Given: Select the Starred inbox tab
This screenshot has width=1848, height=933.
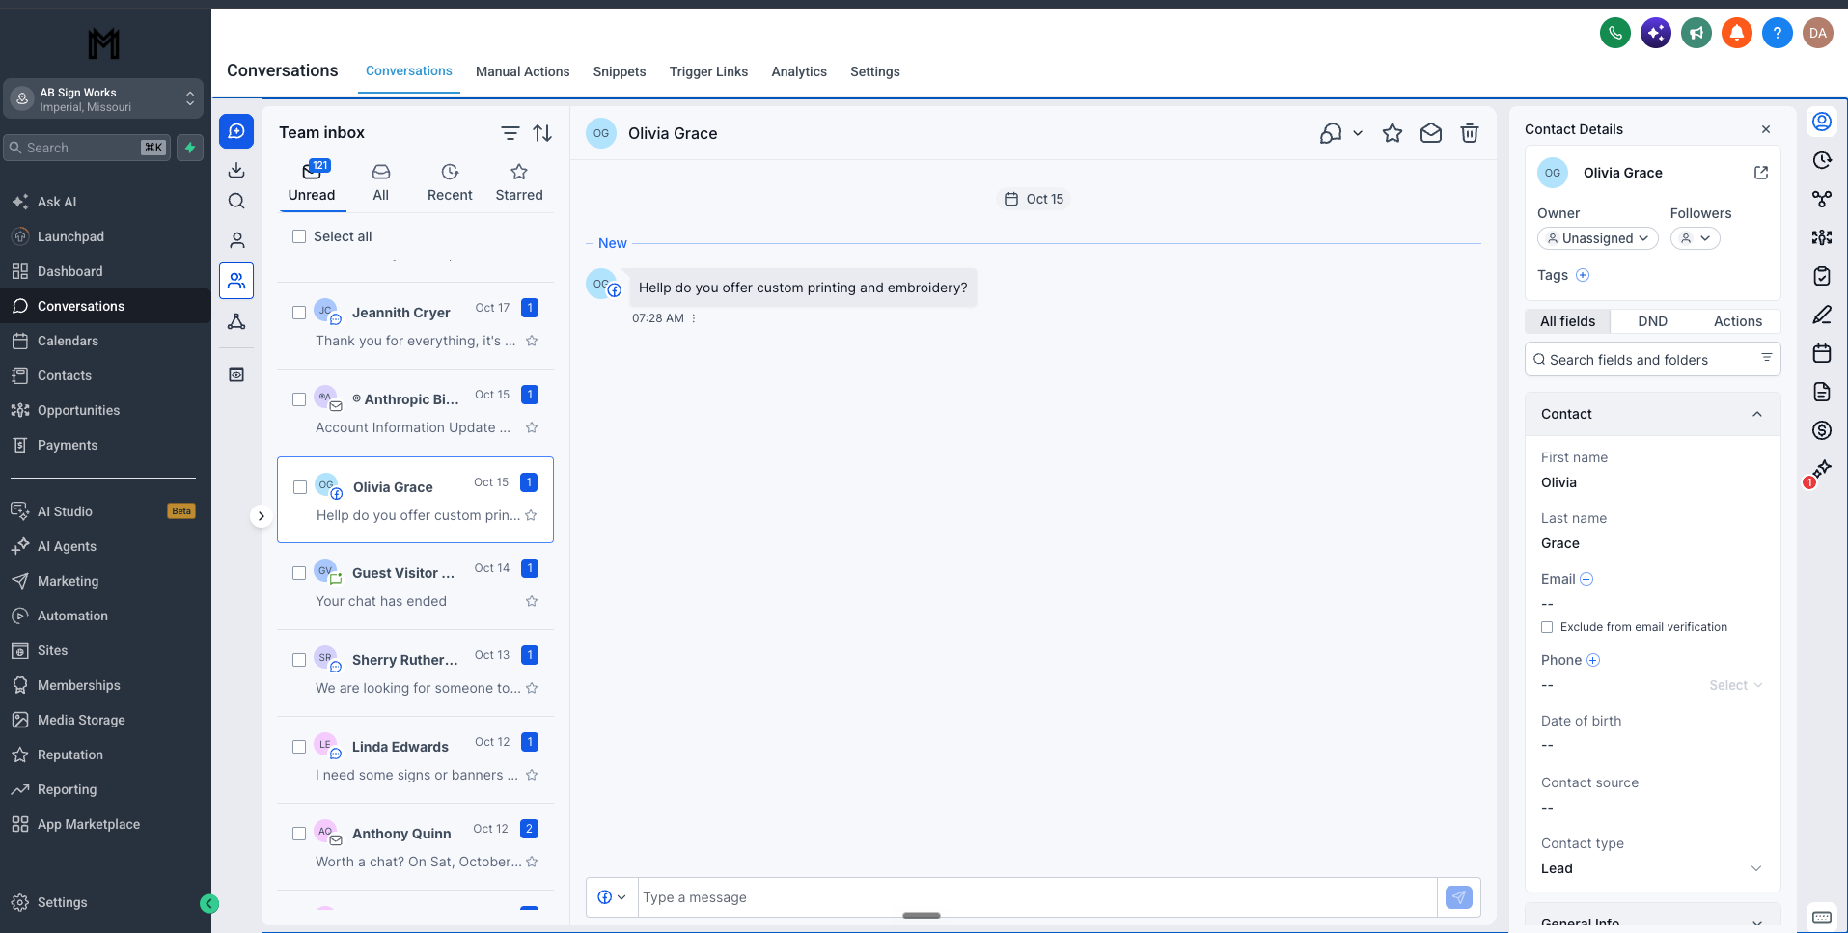Looking at the screenshot, I should (x=519, y=182).
